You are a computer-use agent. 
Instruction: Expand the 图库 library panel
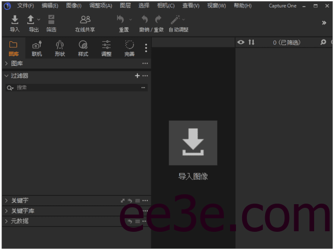(6, 64)
